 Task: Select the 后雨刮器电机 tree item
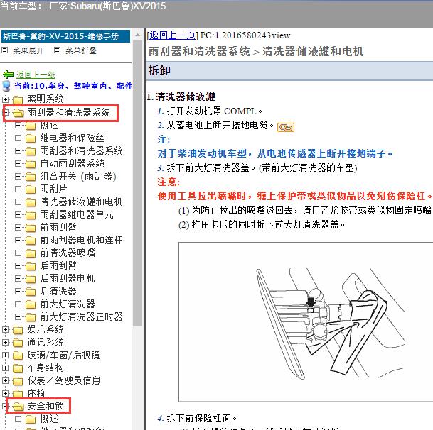pyautogui.click(x=68, y=279)
